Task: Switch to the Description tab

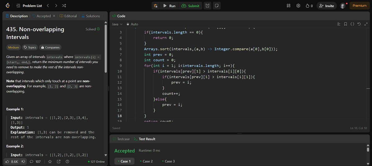Action: (16, 16)
